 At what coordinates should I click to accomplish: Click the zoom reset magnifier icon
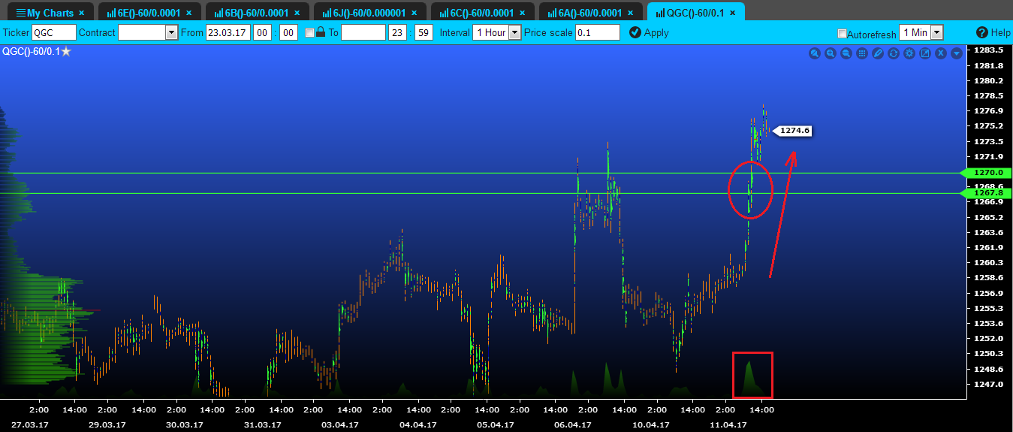click(815, 53)
